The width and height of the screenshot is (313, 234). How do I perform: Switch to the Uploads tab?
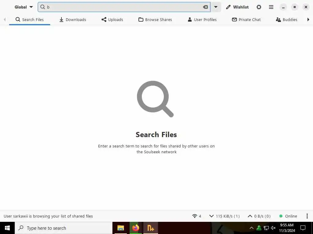click(x=112, y=19)
